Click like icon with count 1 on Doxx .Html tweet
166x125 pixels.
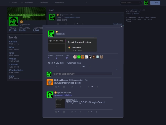pos(74,24)
